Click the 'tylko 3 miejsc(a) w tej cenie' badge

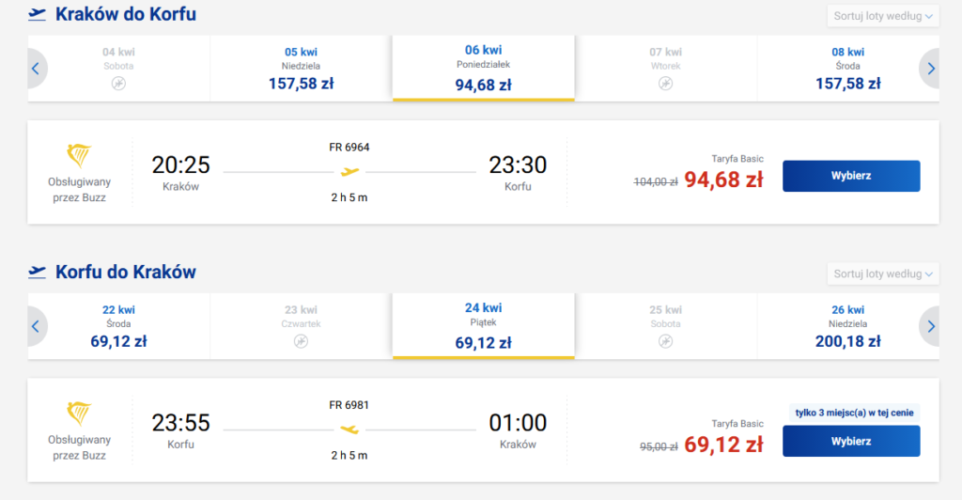tap(851, 412)
